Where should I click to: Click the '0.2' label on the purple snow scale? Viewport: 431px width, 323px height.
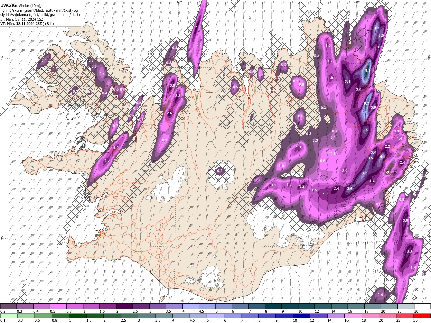point(3,311)
